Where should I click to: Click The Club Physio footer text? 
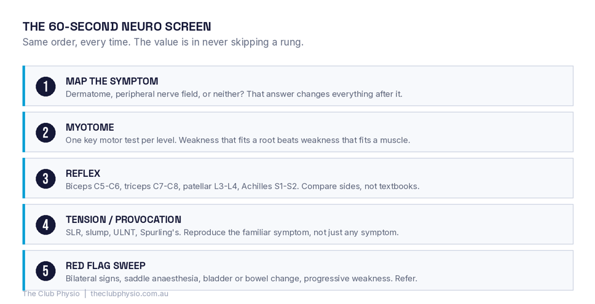tap(51, 294)
